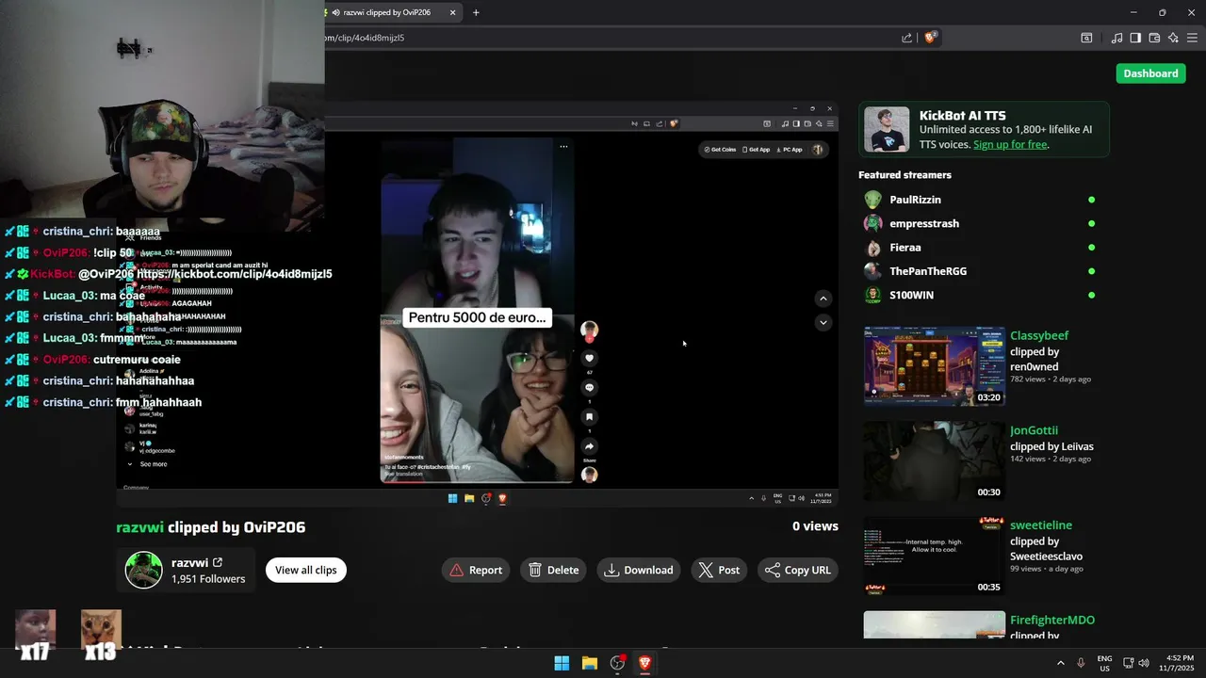Click PaulRizzin's avatar icon
Image resolution: width=1206 pixels, height=678 pixels.
(873, 200)
